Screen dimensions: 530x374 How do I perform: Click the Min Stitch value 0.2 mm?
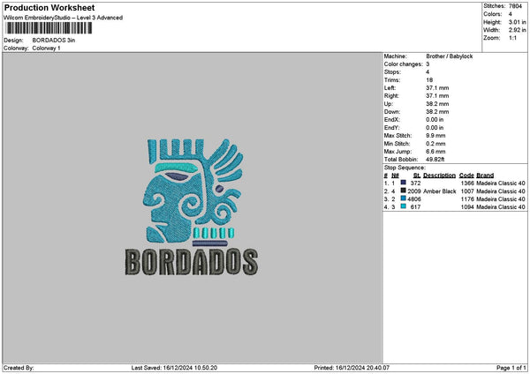[x=435, y=144]
